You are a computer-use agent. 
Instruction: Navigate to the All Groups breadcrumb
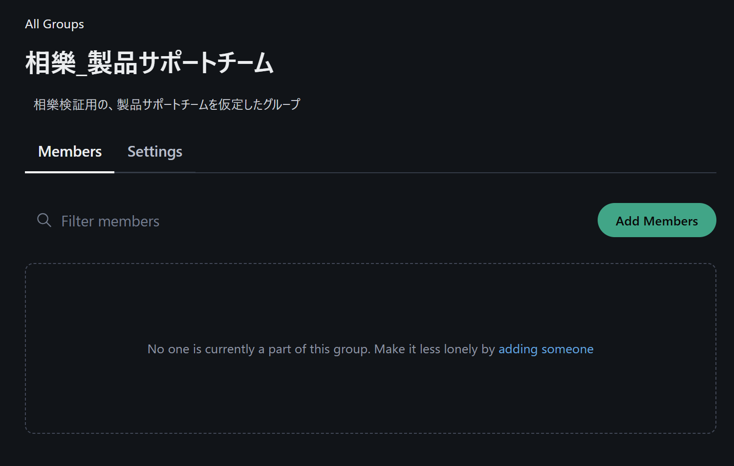click(x=54, y=24)
